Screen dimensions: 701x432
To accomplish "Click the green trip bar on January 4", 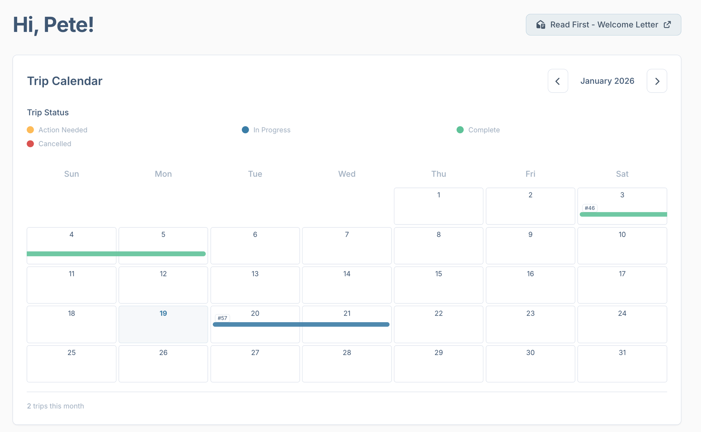I will [72, 254].
